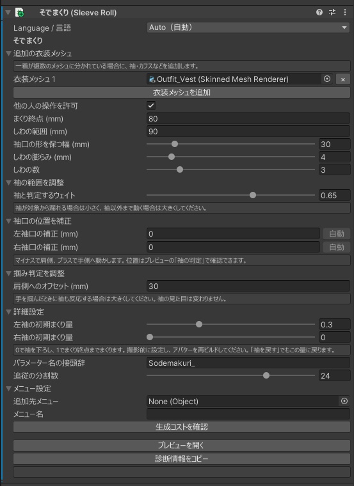
Task: Adjust the 袖と判定するウェイト slider handle
Action: (253, 195)
